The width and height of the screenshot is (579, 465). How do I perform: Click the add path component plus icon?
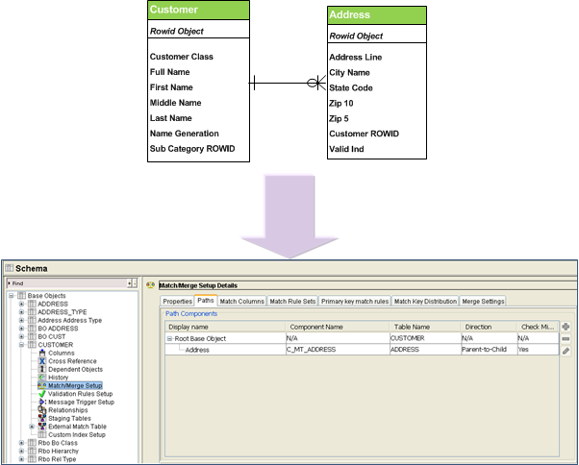(566, 327)
